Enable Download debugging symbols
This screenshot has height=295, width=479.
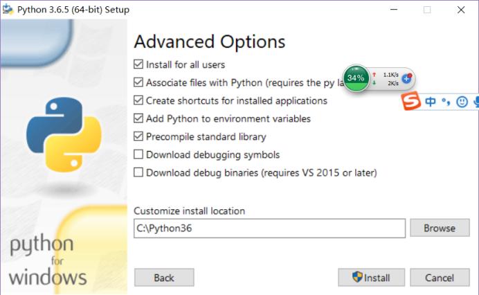click(x=138, y=154)
